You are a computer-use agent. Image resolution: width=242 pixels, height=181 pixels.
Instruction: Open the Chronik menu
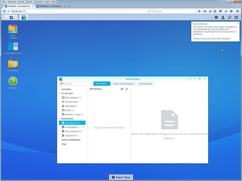point(29,2)
